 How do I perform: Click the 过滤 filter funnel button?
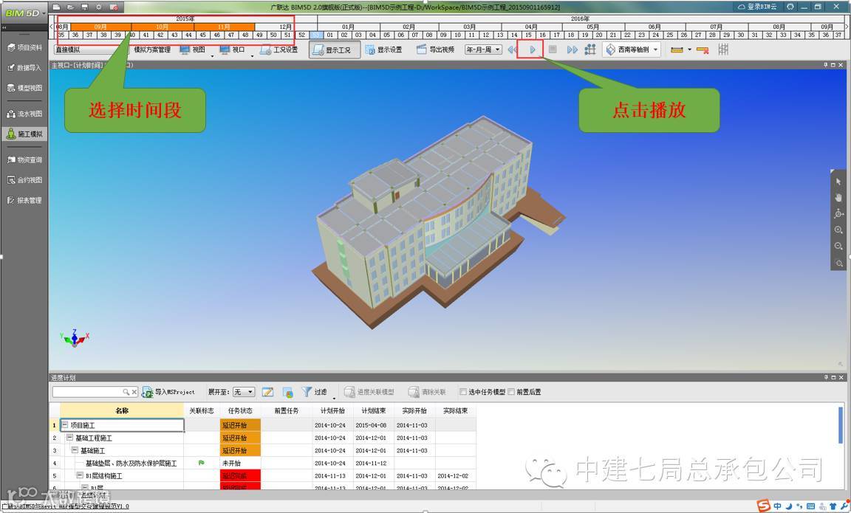pos(315,391)
